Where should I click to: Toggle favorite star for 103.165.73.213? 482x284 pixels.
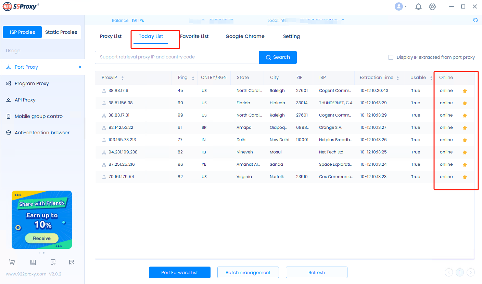pos(465,140)
